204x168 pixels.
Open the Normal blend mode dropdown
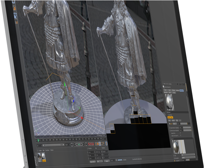[175, 124]
